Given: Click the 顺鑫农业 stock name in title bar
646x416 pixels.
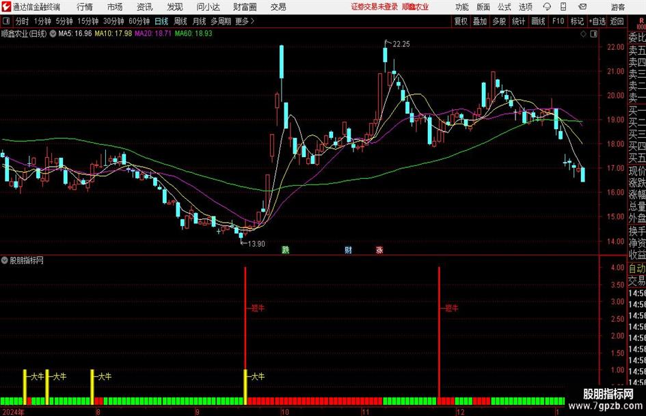Looking at the screenshot, I should point(416,7).
